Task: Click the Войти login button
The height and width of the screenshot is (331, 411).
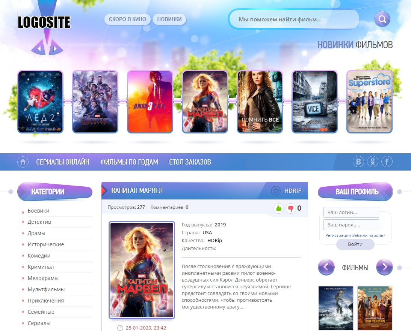Action: 355,244
